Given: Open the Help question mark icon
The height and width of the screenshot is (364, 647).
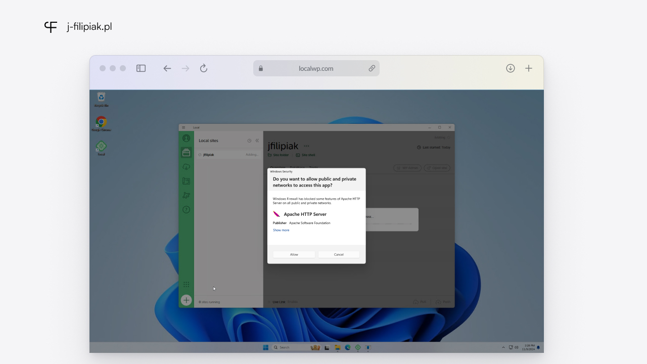Looking at the screenshot, I should click(186, 209).
